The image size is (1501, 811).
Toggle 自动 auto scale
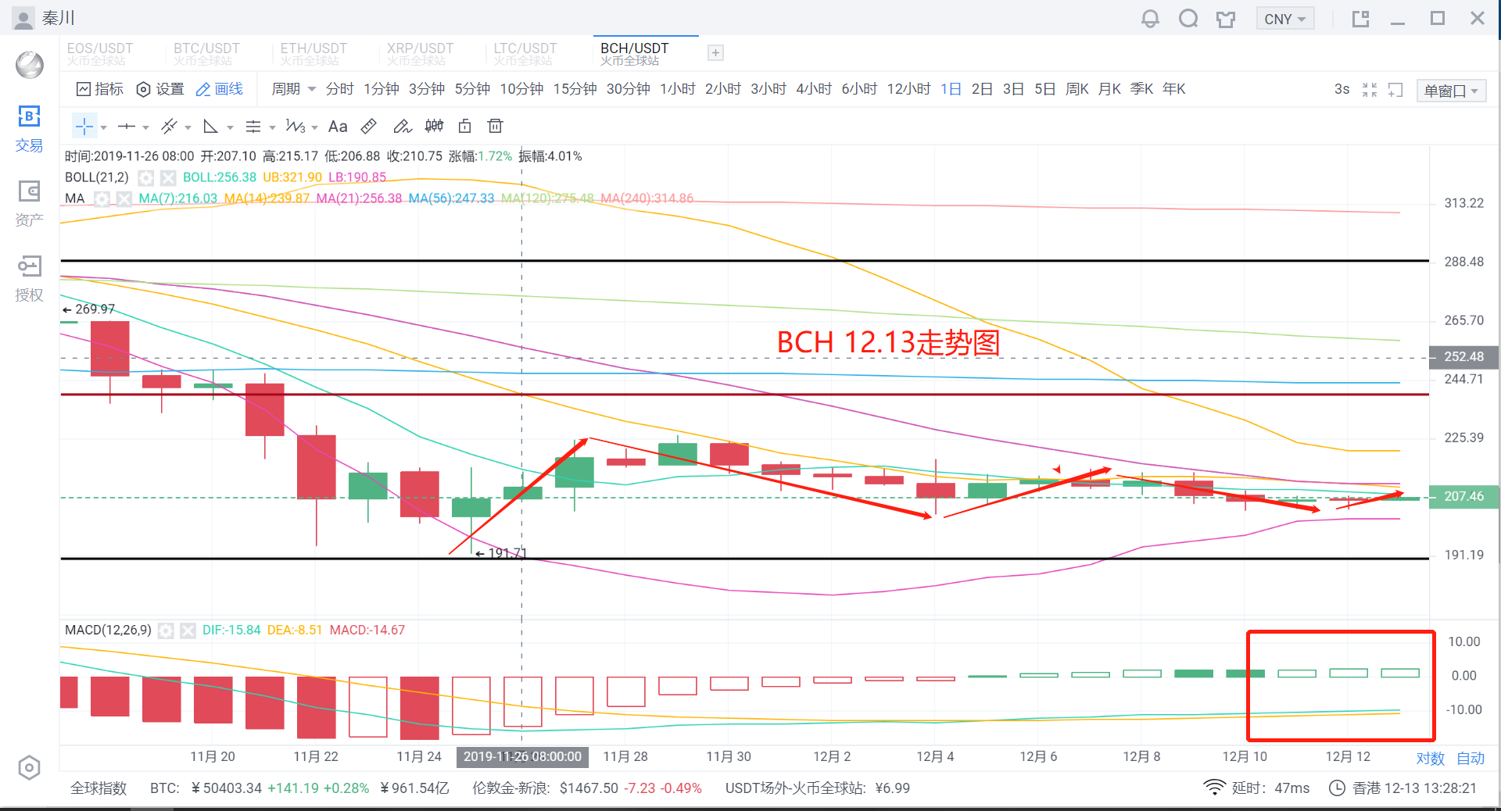1471,758
